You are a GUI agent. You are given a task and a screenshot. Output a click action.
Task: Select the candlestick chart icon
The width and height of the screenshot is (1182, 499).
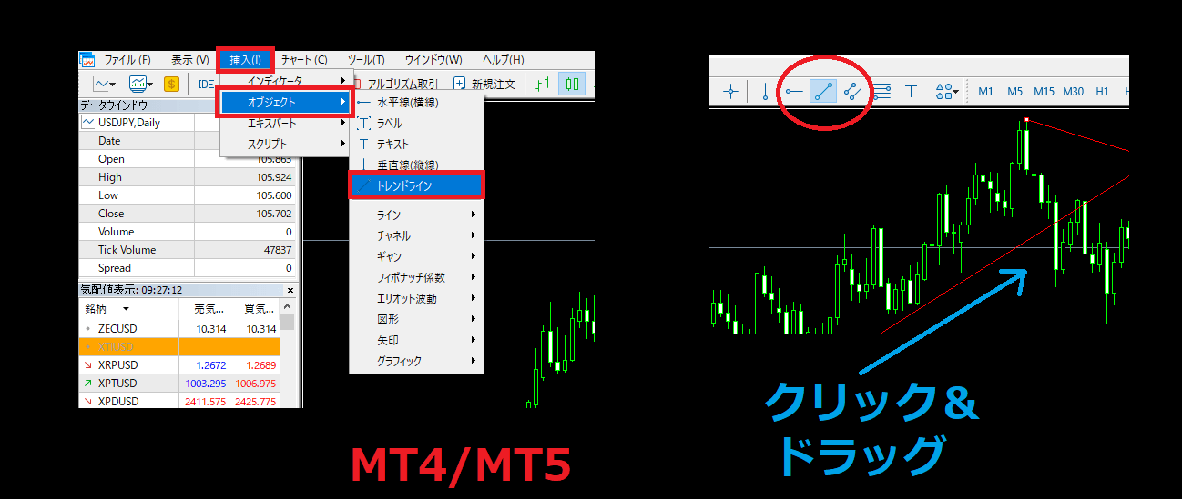pos(572,84)
